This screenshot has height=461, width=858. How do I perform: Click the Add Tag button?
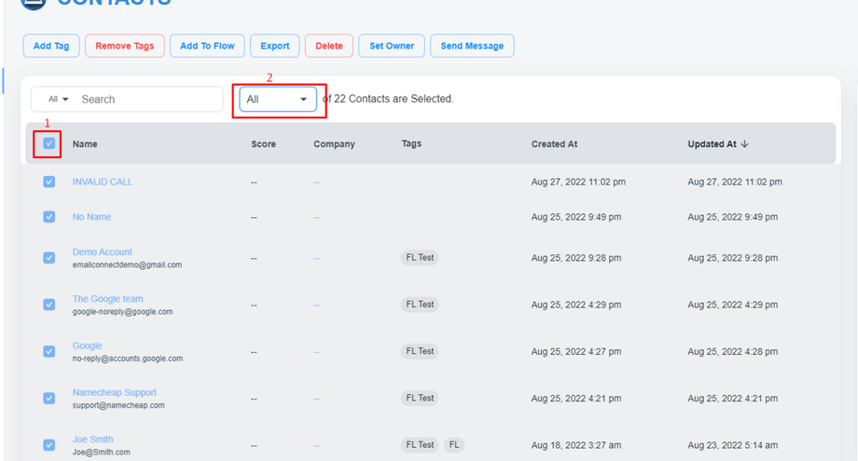coord(50,46)
